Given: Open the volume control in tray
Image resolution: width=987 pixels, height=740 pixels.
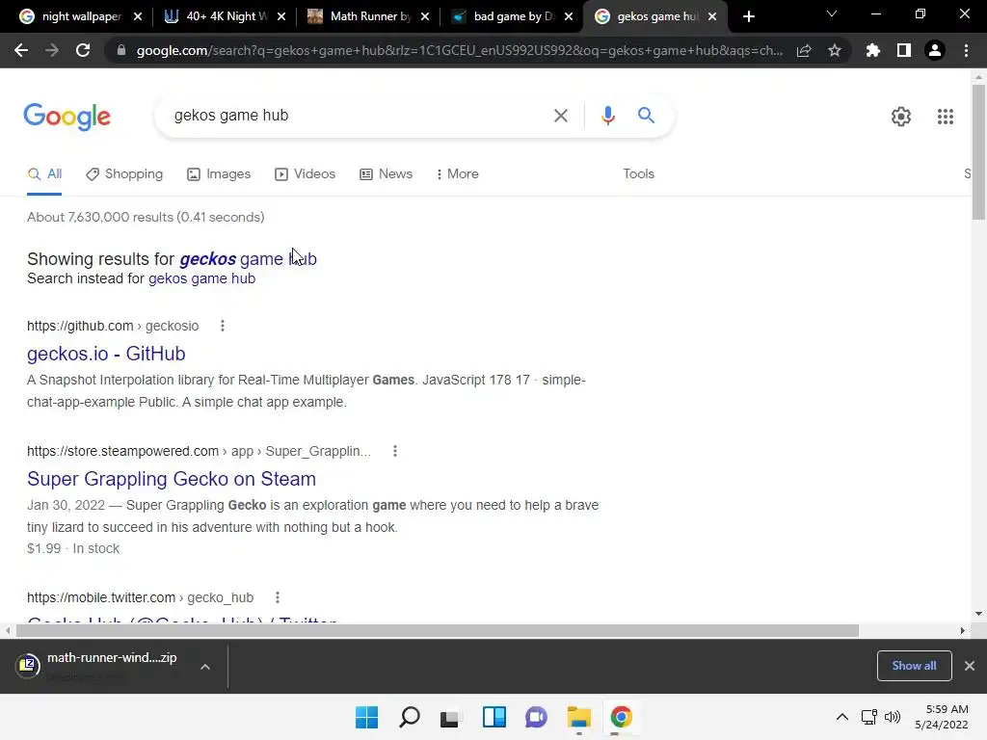Looking at the screenshot, I should click(x=893, y=717).
